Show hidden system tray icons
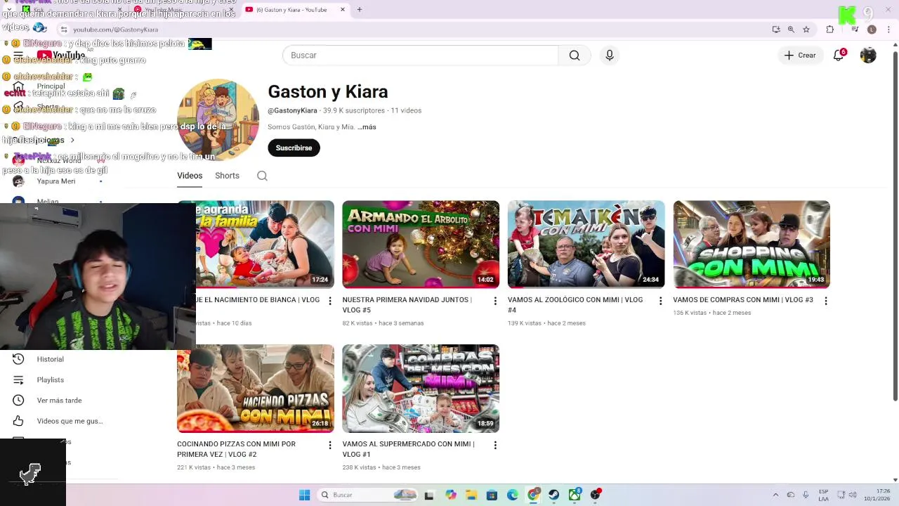Viewport: 899px width, 506px height. point(775,495)
